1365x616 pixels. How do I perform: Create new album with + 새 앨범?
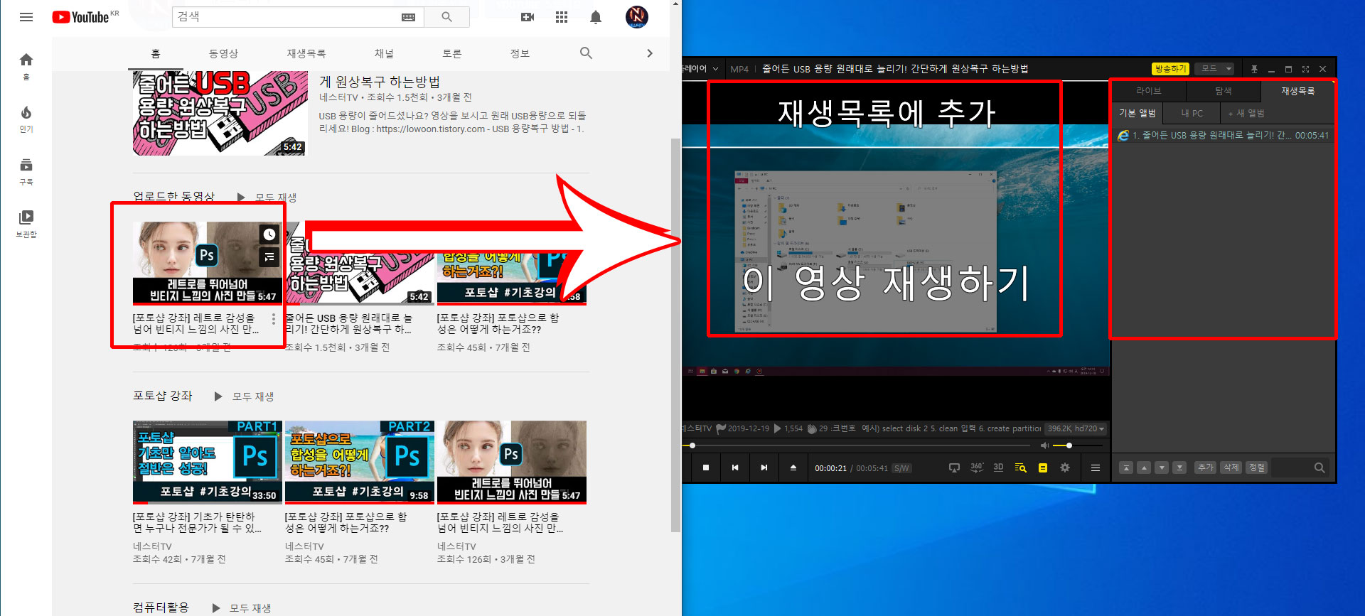point(1246,113)
